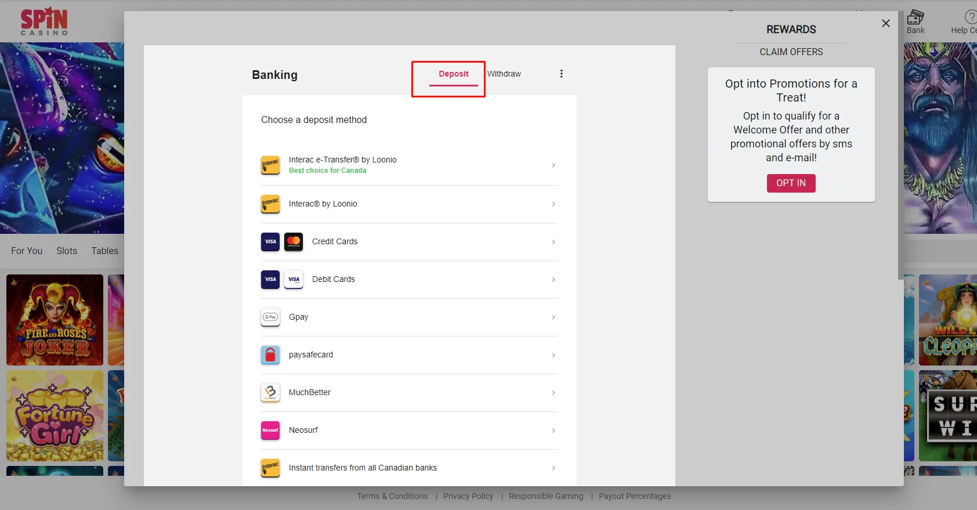Open the three-dot Banking options menu
Screen dimensions: 977x510
click(x=561, y=74)
